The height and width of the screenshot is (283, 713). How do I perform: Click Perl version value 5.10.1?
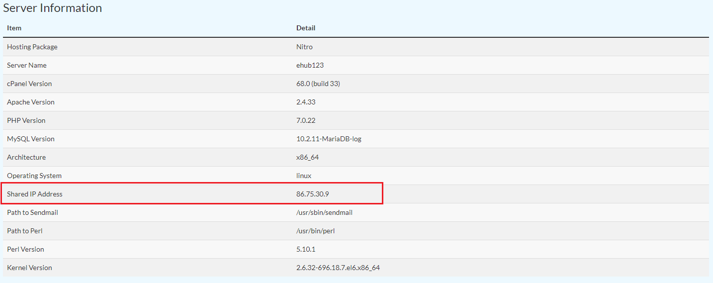(306, 249)
